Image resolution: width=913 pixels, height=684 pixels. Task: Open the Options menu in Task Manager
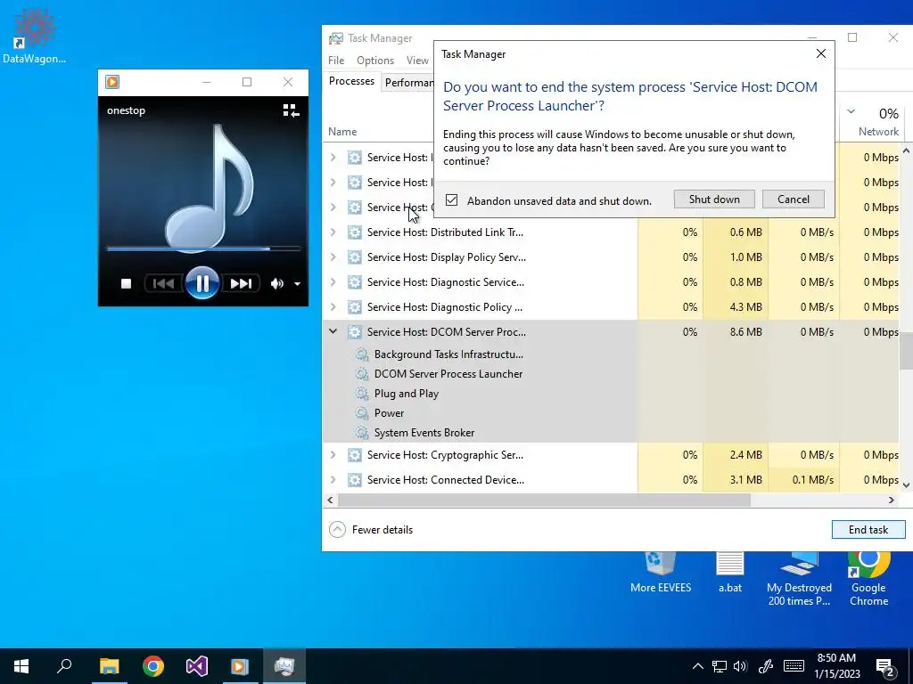(375, 61)
